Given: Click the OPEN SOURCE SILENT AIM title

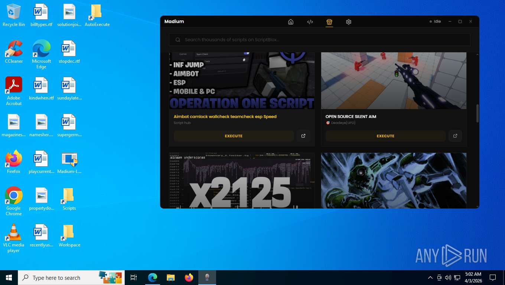Looking at the screenshot, I should pyautogui.click(x=351, y=117).
